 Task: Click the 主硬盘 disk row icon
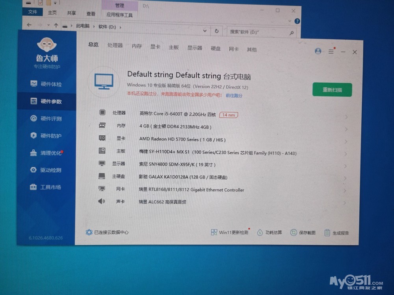[102, 176]
